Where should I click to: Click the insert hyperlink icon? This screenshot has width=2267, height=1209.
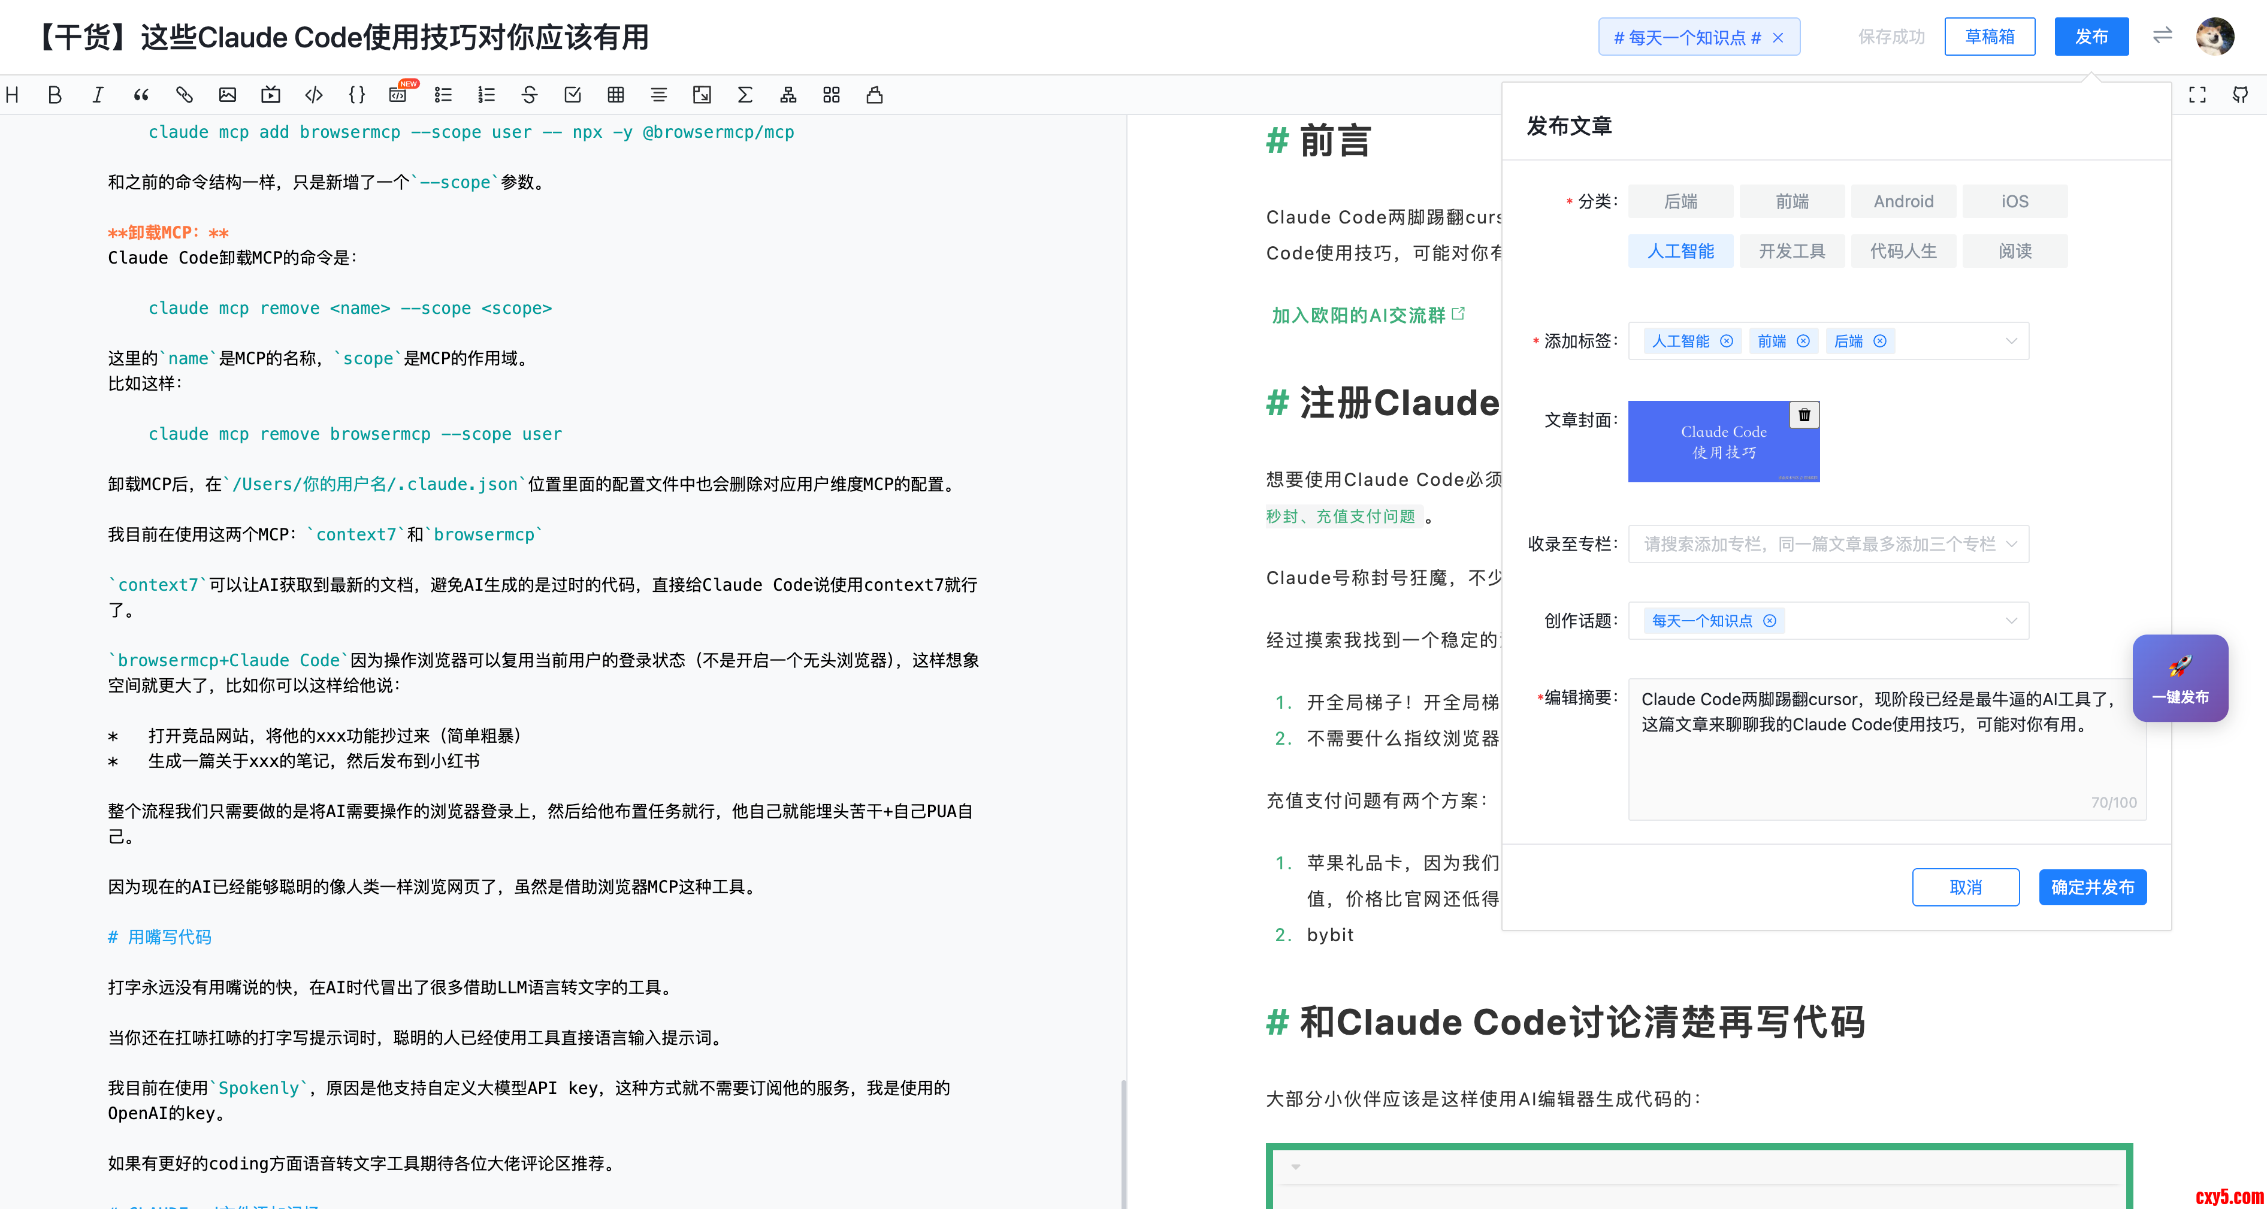pos(184,95)
